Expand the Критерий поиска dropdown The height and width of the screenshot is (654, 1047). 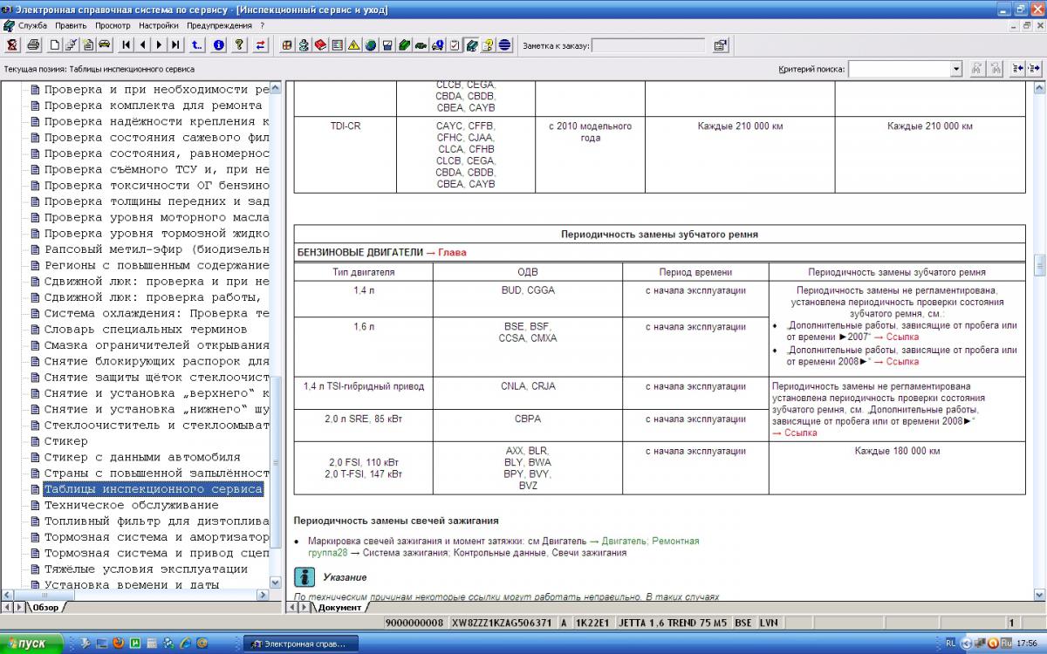[x=955, y=69]
